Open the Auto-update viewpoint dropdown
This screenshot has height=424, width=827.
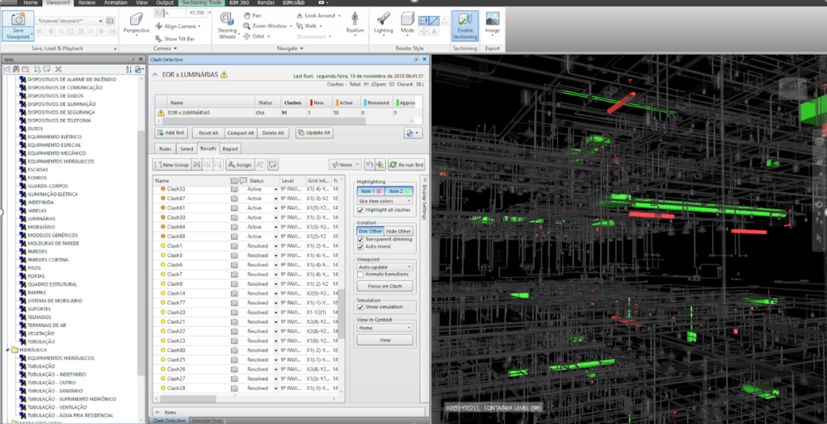(x=384, y=266)
